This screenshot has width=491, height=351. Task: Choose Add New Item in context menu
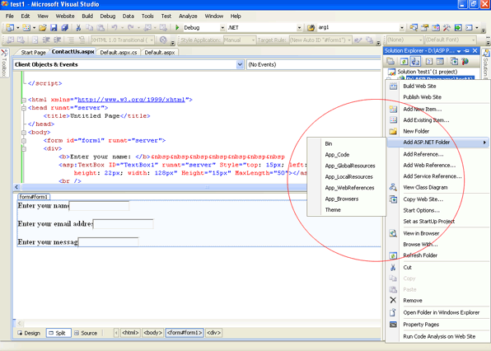(x=437, y=110)
